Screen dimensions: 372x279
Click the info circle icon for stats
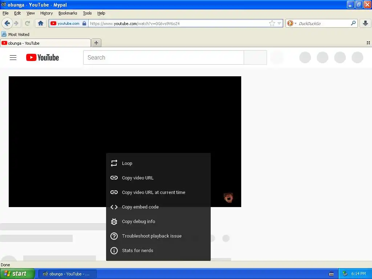(114, 251)
